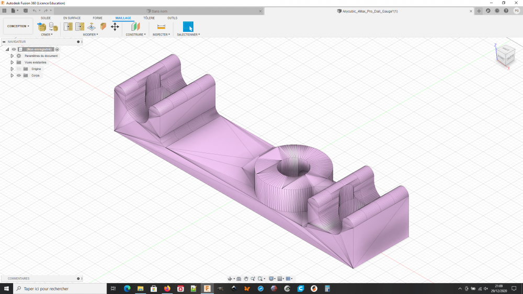The height and width of the screenshot is (294, 523).
Task: Click the Save disk icon
Action: [x=25, y=10]
